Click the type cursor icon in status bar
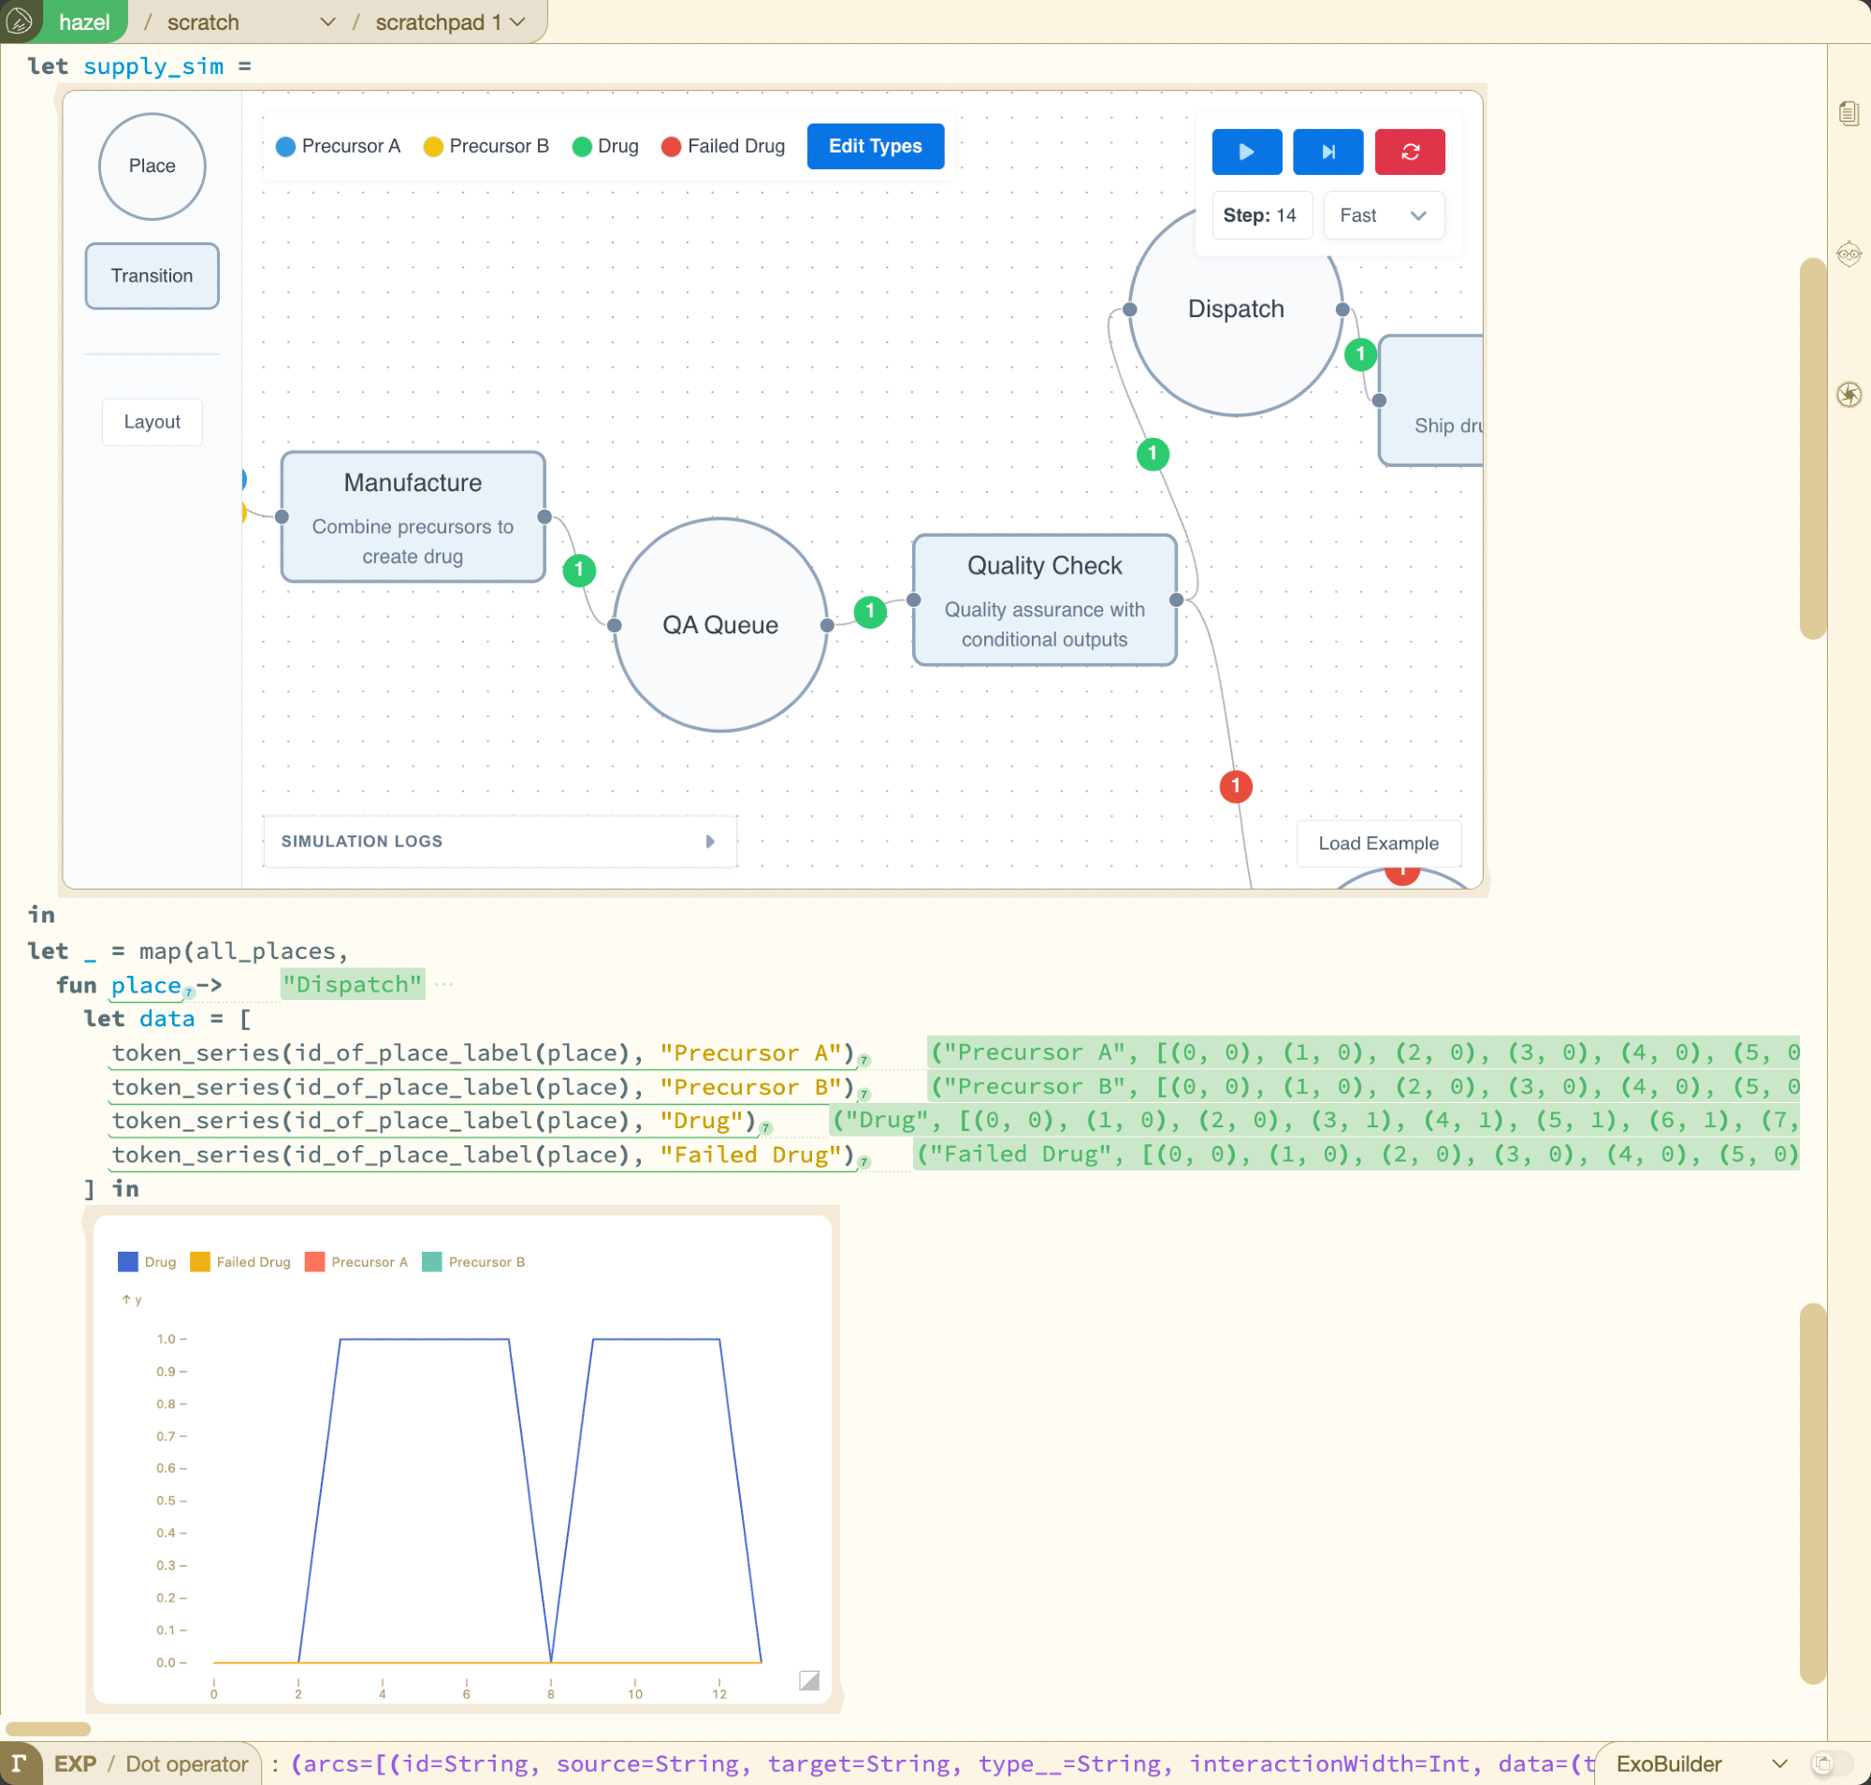This screenshot has width=1871, height=1785. pyautogui.click(x=19, y=1763)
